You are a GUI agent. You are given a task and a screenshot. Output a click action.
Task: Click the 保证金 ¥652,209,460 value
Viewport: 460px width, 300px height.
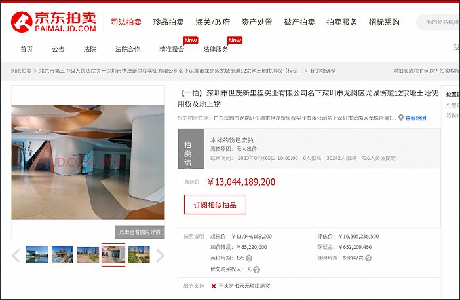pyautogui.click(x=355, y=247)
